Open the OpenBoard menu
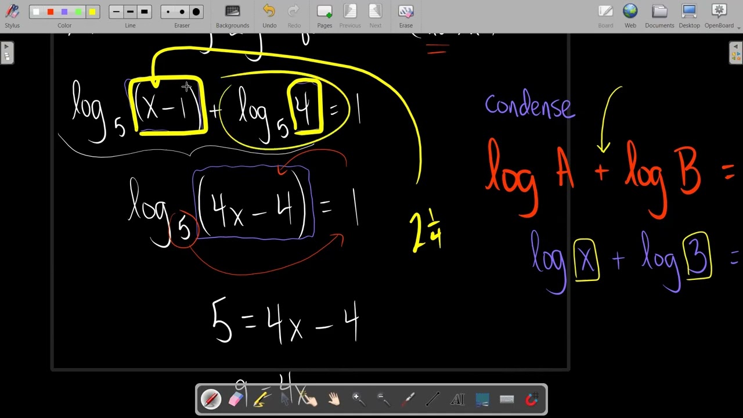743x418 pixels. [x=719, y=16]
